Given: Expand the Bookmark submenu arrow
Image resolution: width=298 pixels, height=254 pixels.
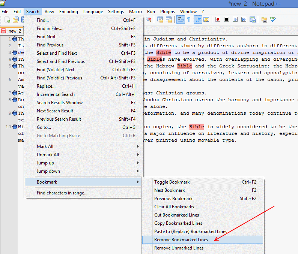Looking at the screenshot, I should [138, 182].
